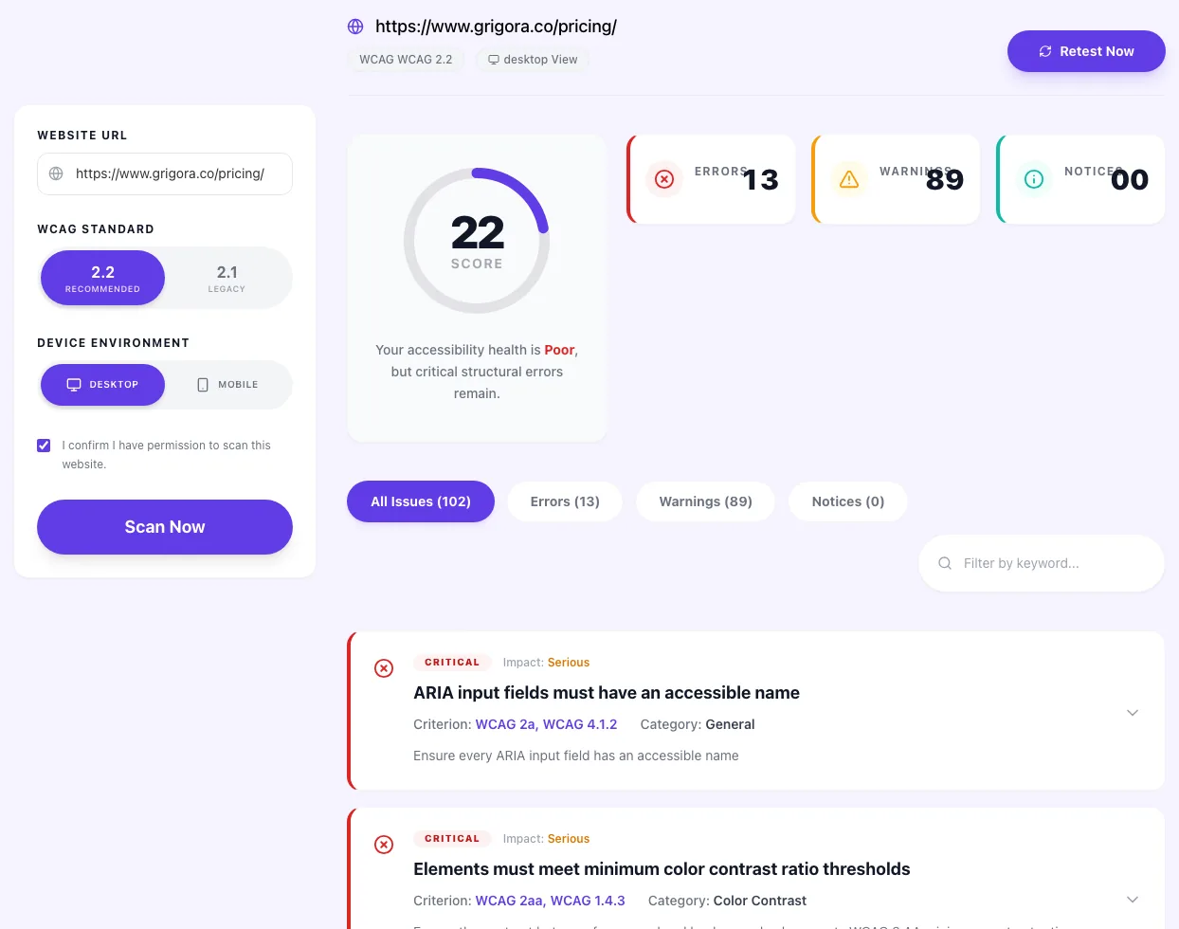Click the yellow warnings triangle icon
The height and width of the screenshot is (929, 1179).
point(849,179)
